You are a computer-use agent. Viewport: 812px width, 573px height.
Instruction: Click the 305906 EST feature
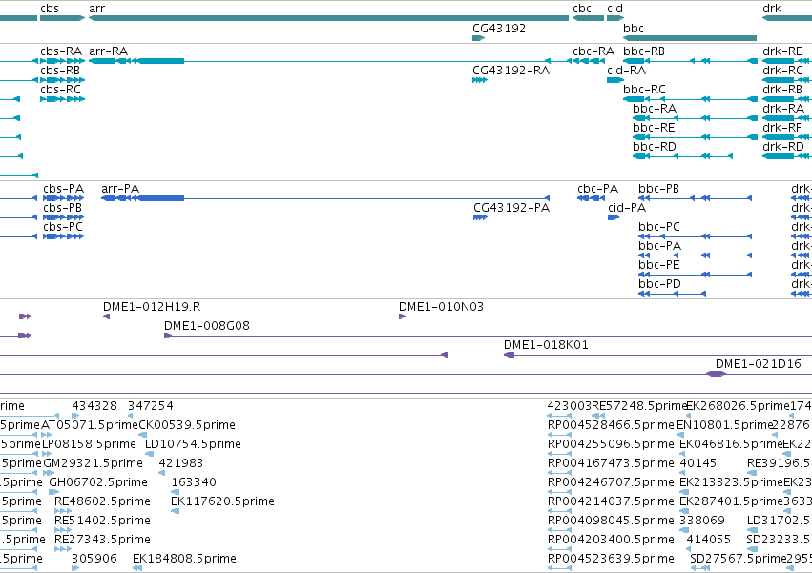pyautogui.click(x=75, y=568)
